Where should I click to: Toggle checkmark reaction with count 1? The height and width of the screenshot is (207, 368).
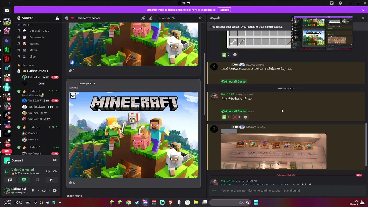[x=226, y=117]
